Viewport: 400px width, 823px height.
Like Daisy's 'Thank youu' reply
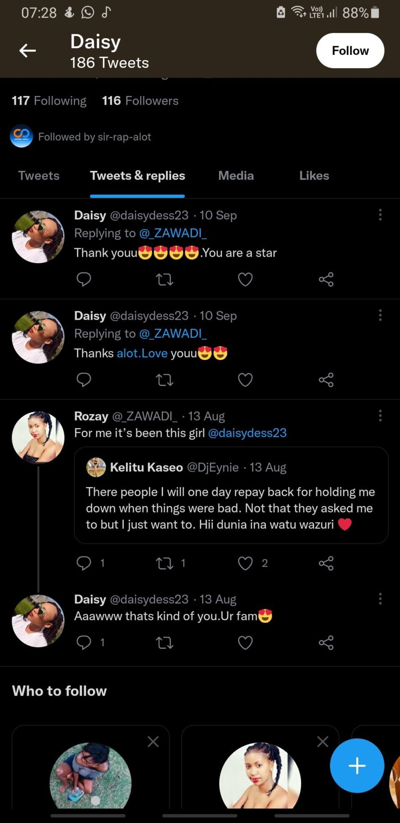pos(245,279)
